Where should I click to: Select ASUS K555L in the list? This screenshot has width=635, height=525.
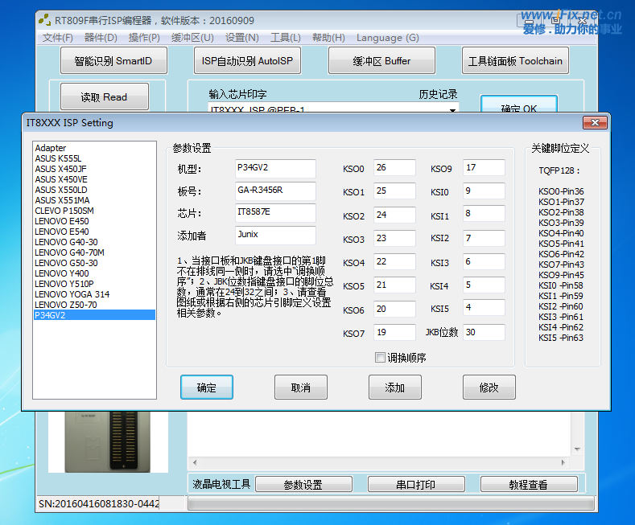tap(58, 158)
